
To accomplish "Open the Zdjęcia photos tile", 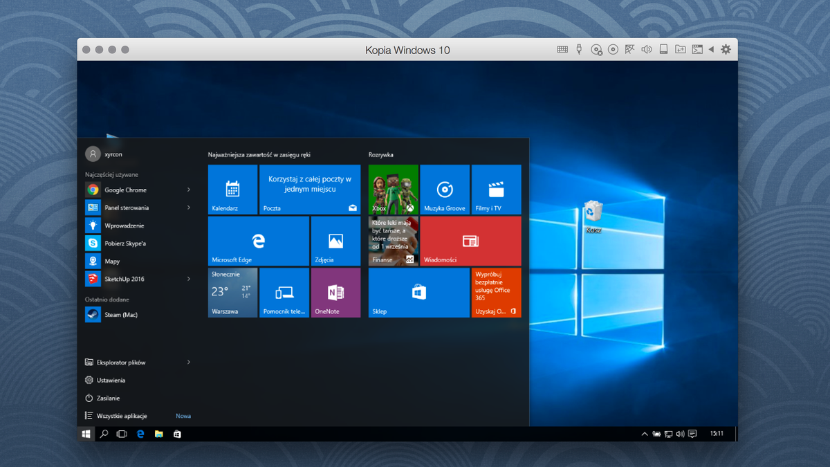I will [335, 241].
